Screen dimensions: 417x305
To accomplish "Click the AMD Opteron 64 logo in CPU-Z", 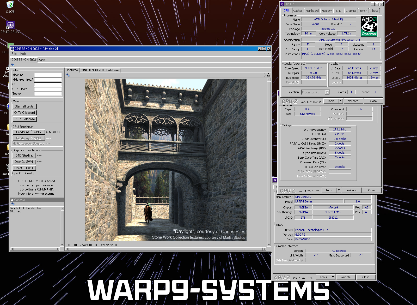I will [x=369, y=26].
